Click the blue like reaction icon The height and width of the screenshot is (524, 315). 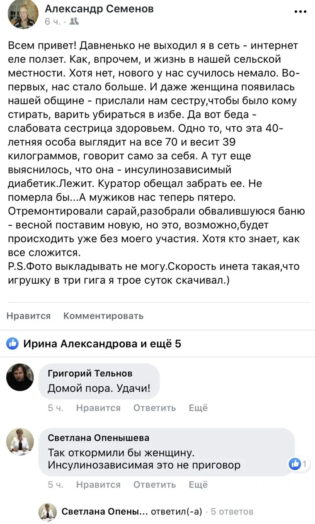tap(12, 344)
